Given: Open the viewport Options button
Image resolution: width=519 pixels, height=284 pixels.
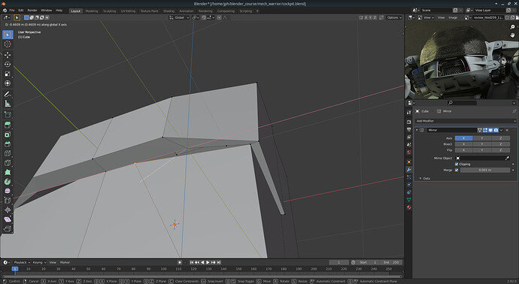Looking at the screenshot, I should click(394, 17).
